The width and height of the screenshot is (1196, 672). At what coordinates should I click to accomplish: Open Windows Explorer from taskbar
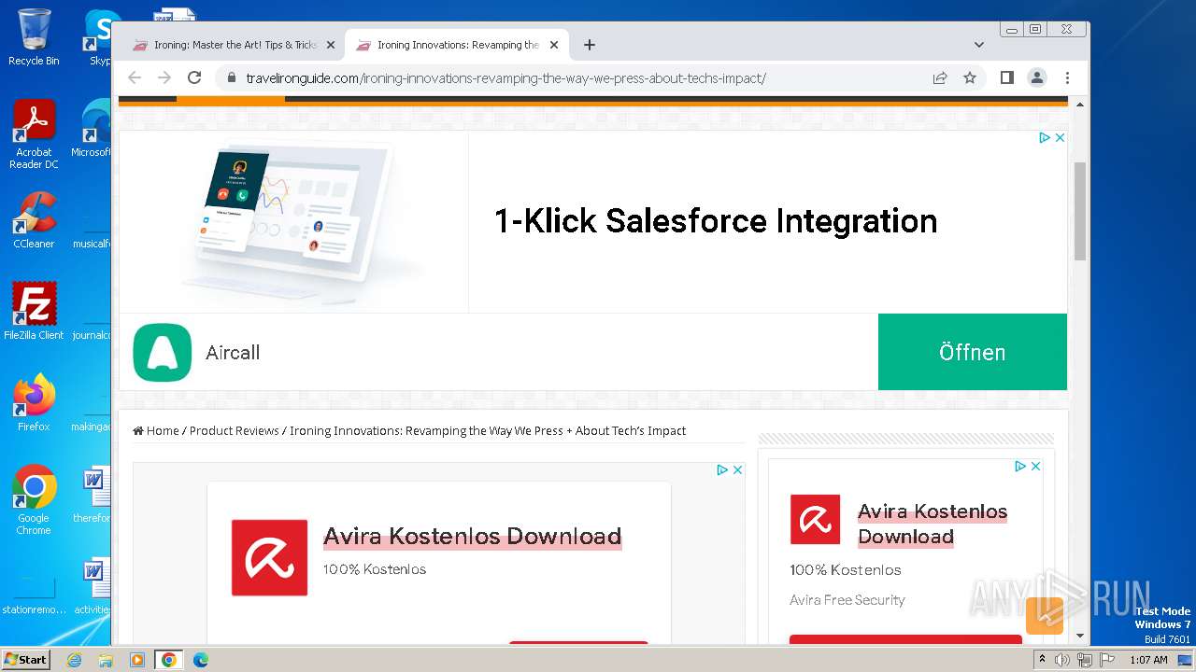point(106,660)
